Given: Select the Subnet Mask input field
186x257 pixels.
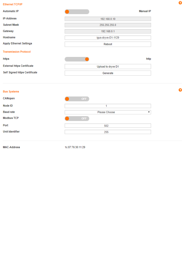Looking at the screenshot, I should (108, 25).
